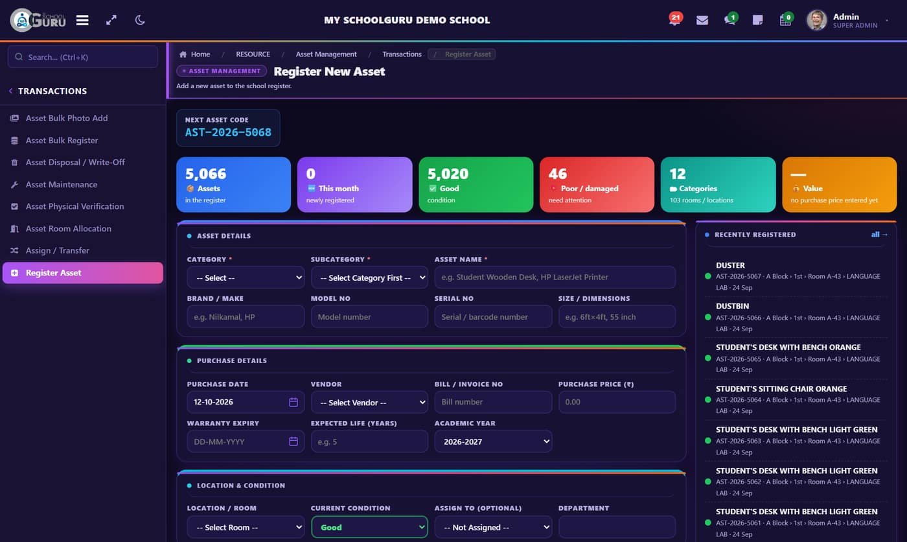Open the Subcategory dropdown
The image size is (907, 542).
(369, 277)
